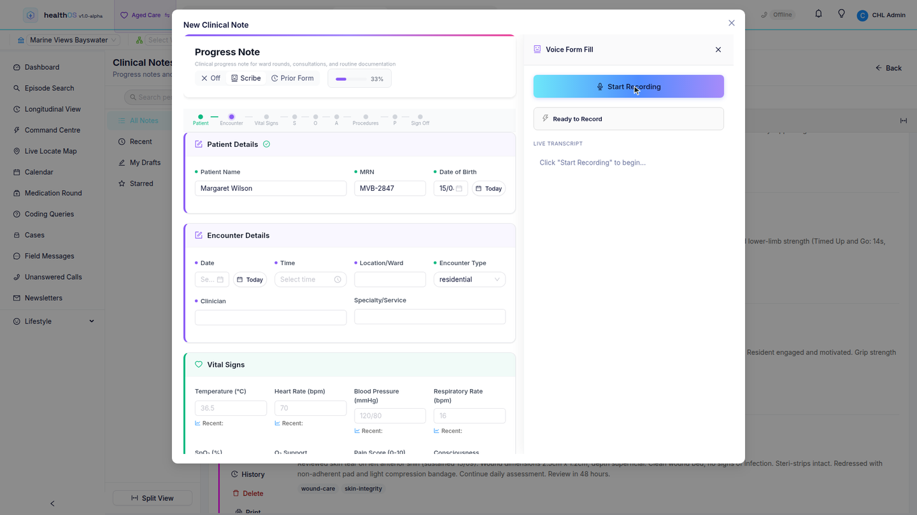Open the Time select picker

[310, 280]
